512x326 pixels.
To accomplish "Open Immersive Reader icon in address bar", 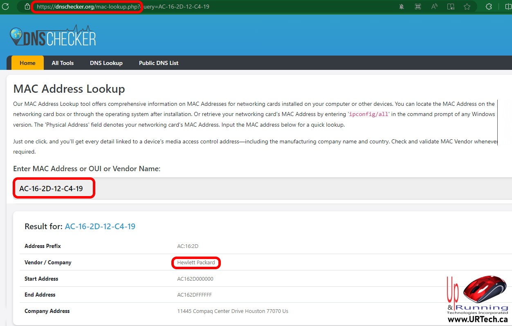I will pyautogui.click(x=451, y=7).
